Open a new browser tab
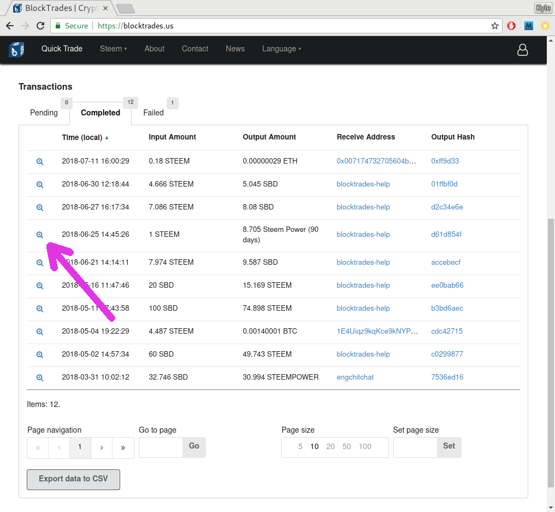Viewport: 555px width, 512px height. [x=125, y=8]
